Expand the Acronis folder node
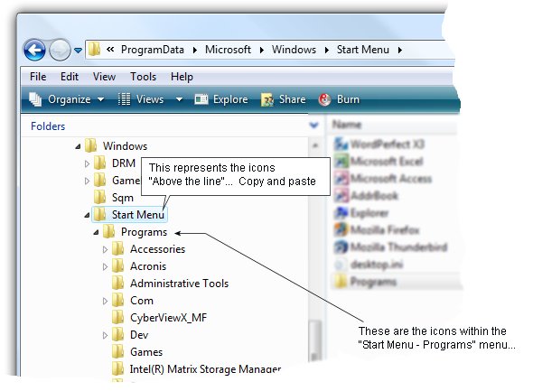The height and width of the screenshot is (391, 533). click(105, 266)
